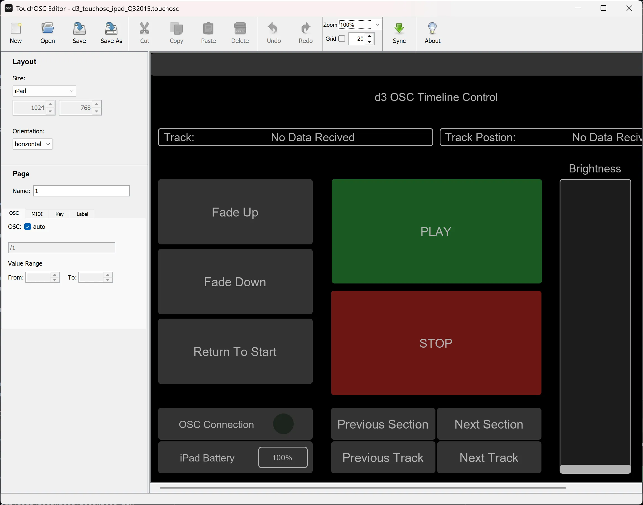Enable the Grid checkbox
Screen dimensions: 643x505
[x=342, y=39]
